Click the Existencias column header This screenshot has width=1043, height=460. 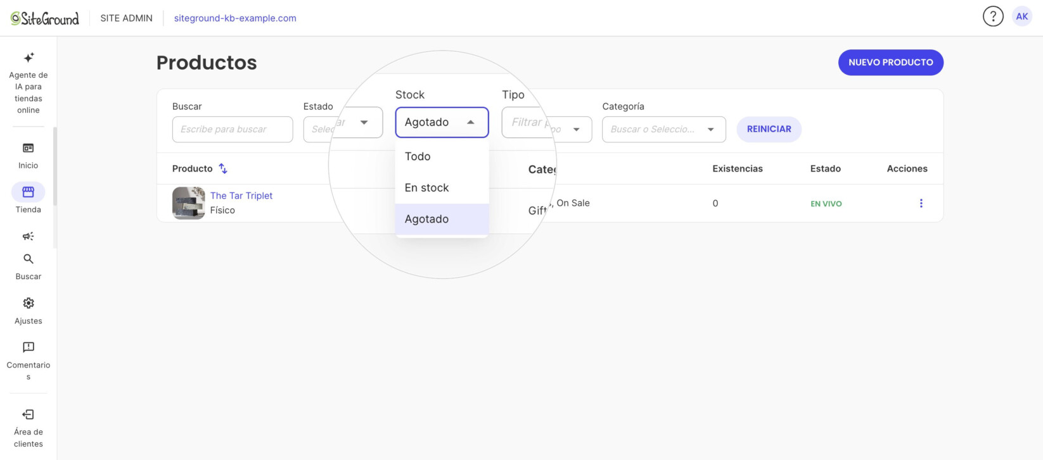pyautogui.click(x=737, y=168)
